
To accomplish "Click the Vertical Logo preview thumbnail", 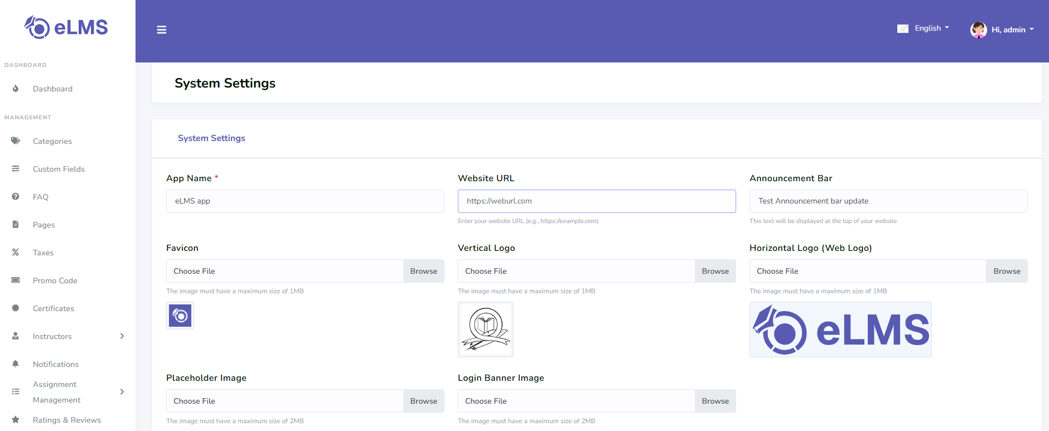I will [x=486, y=330].
